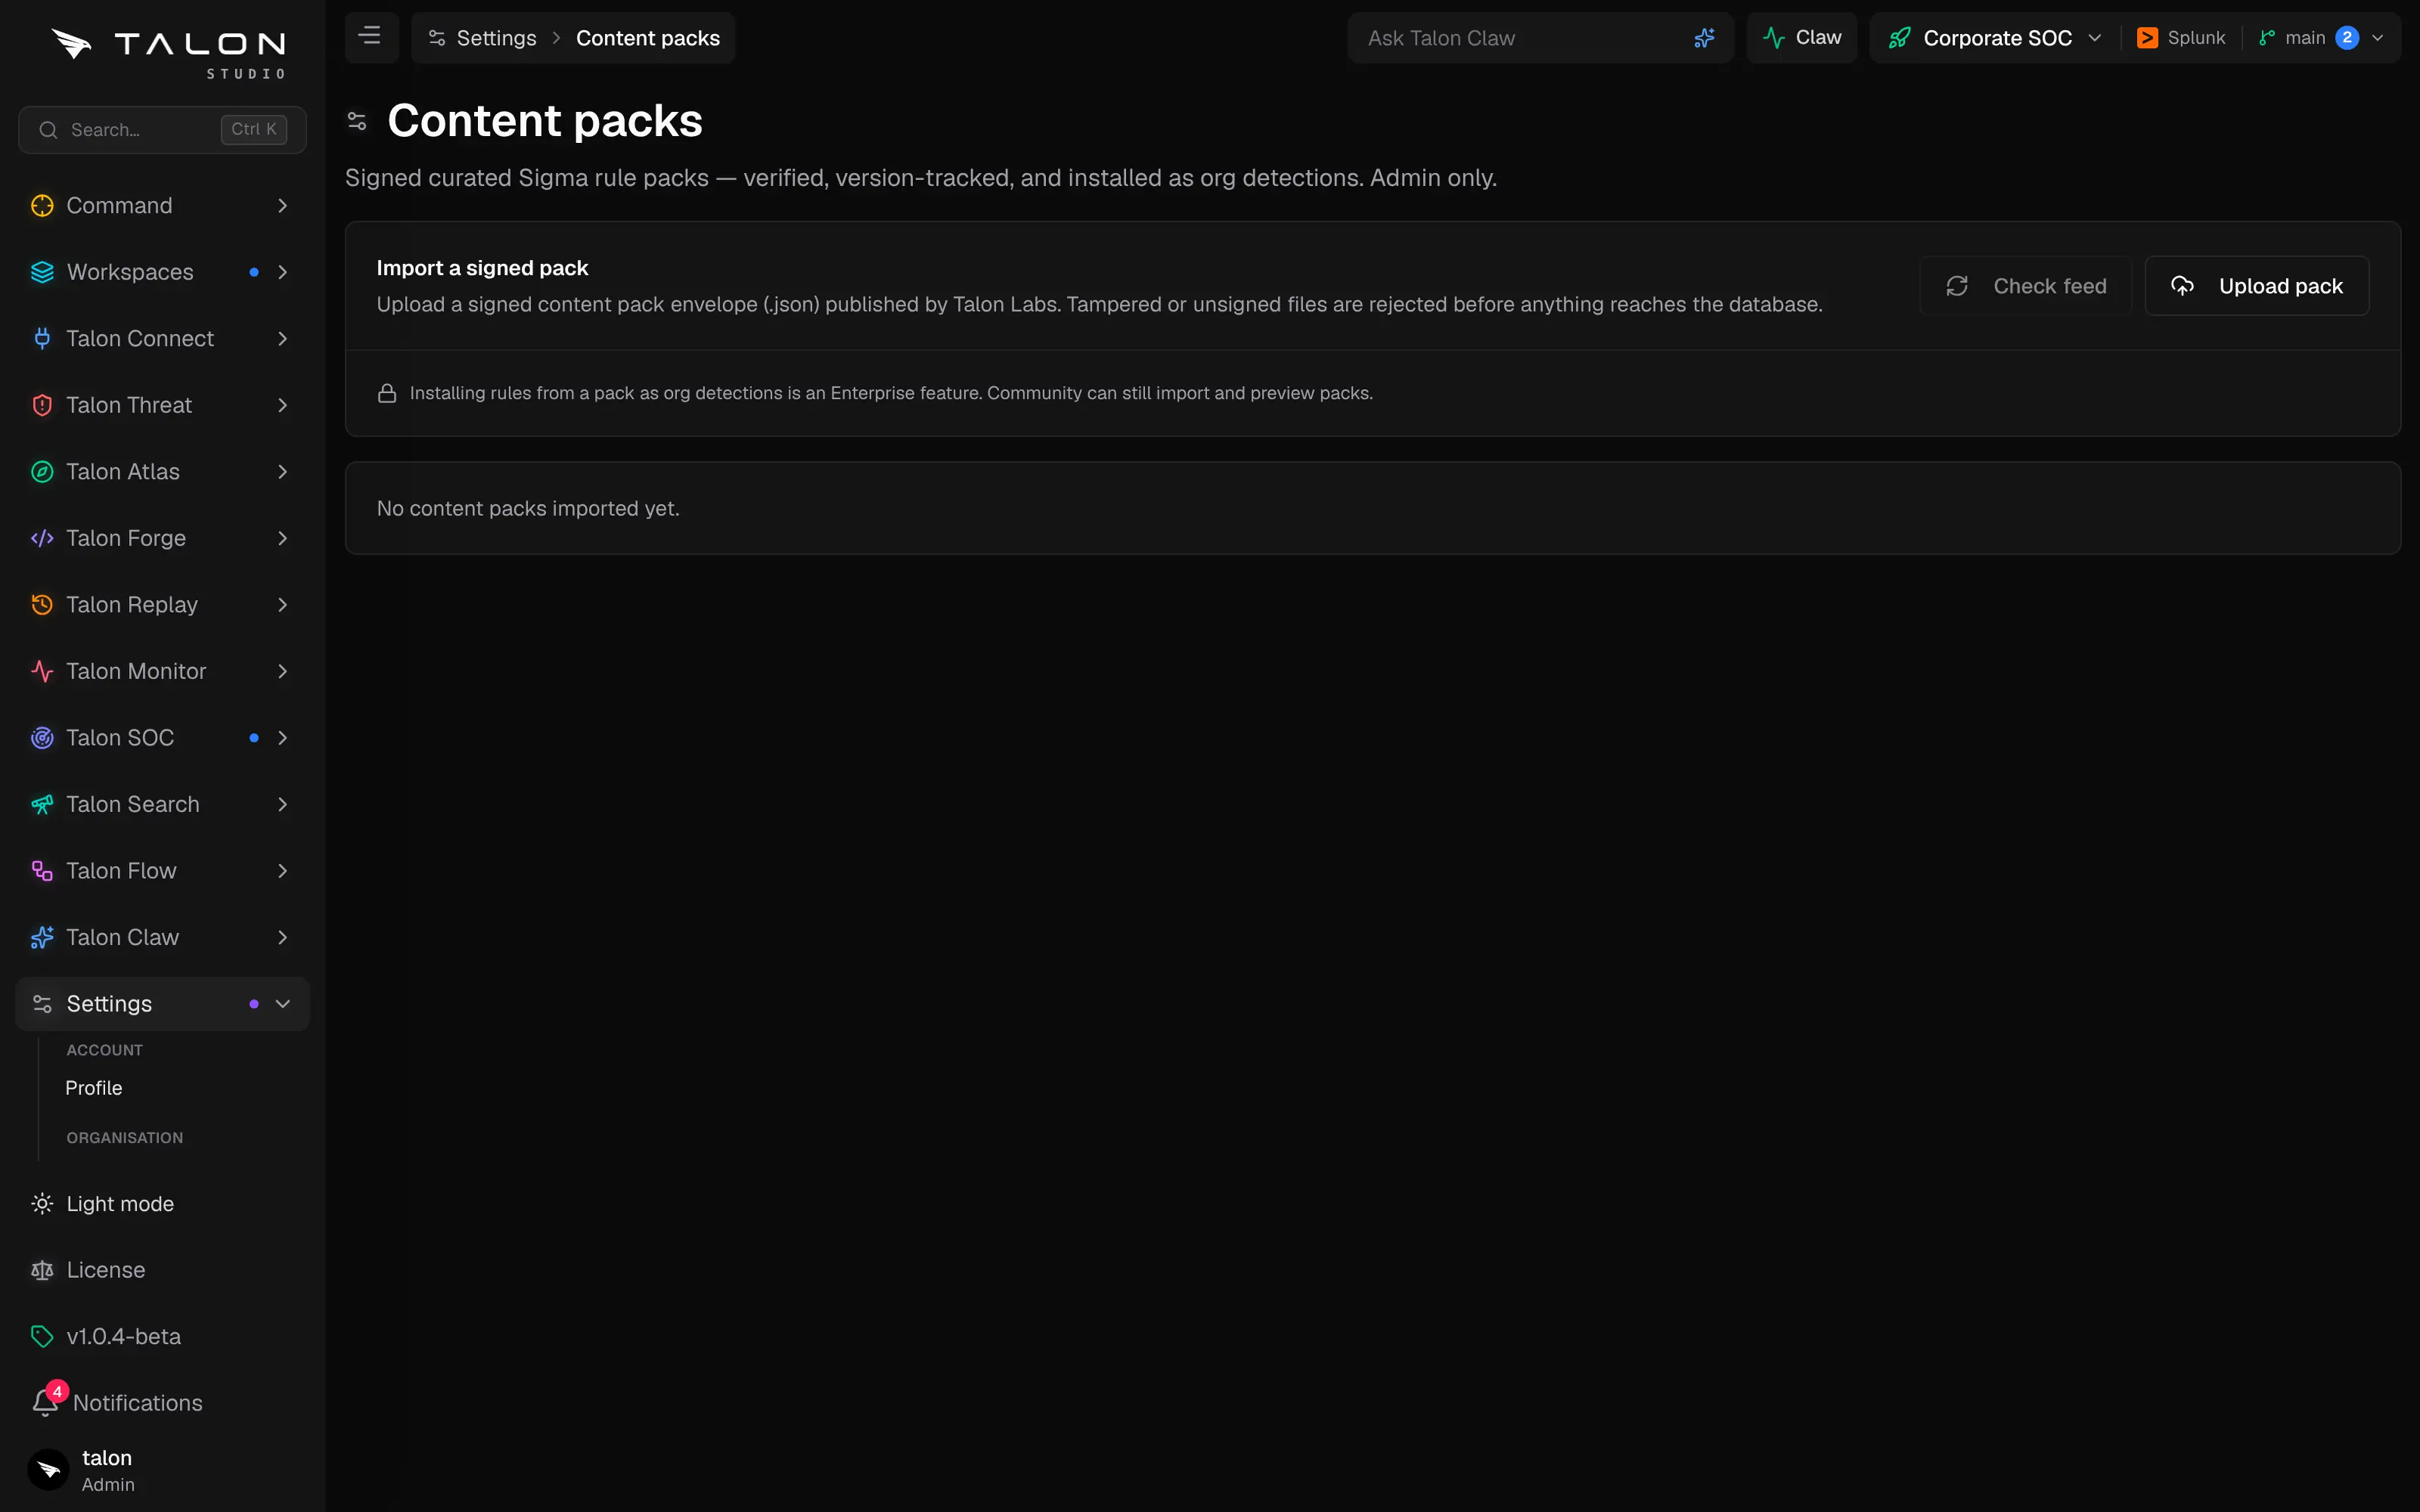2420x1512 pixels.
Task: Click the Talon SOC radar icon
Action: tap(42, 738)
